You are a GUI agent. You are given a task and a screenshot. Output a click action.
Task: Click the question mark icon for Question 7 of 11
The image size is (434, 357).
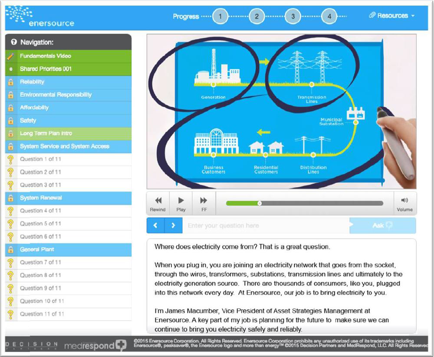(x=10, y=263)
